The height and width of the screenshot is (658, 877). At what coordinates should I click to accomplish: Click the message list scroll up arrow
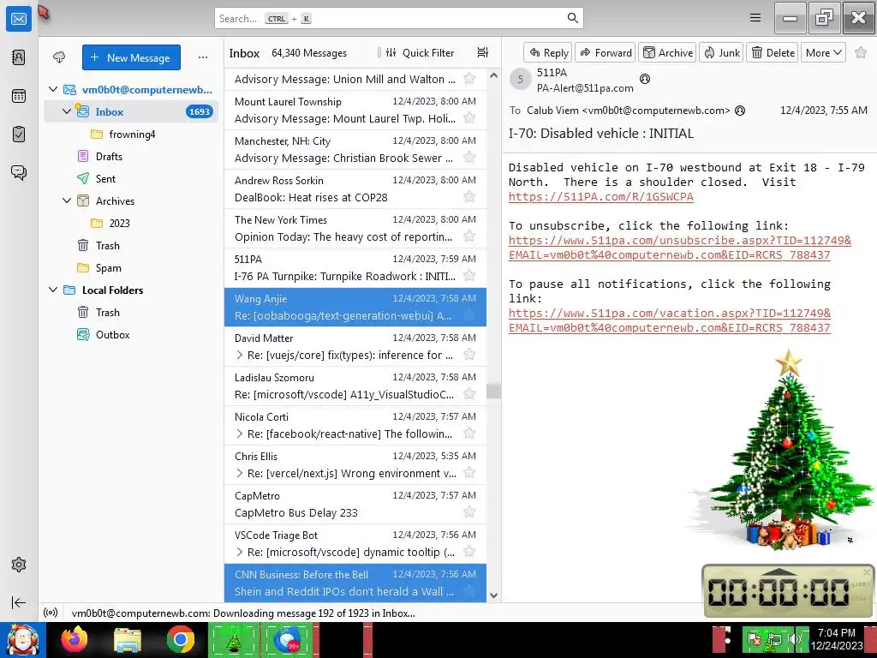[493, 75]
